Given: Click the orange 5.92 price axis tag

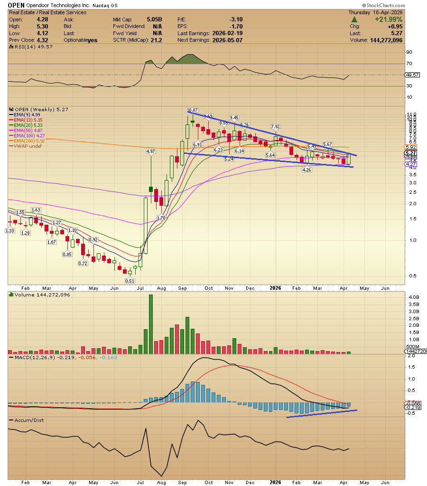Looking at the screenshot, I should coord(411,147).
